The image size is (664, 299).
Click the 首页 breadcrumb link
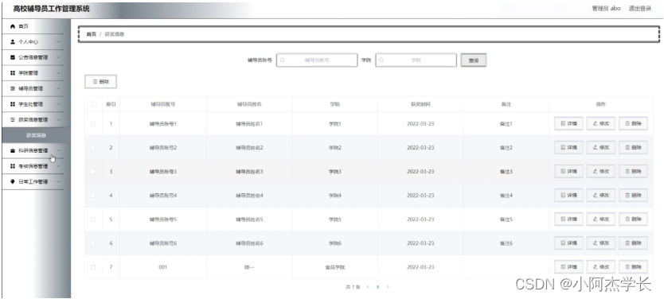click(x=91, y=34)
